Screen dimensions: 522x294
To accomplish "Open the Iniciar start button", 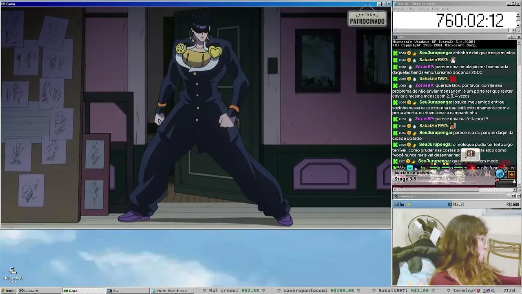I will pyautogui.click(x=8, y=291).
